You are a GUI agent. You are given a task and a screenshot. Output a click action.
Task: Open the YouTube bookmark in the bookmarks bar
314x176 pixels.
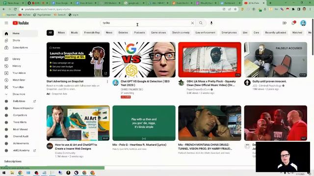tap(25, 15)
